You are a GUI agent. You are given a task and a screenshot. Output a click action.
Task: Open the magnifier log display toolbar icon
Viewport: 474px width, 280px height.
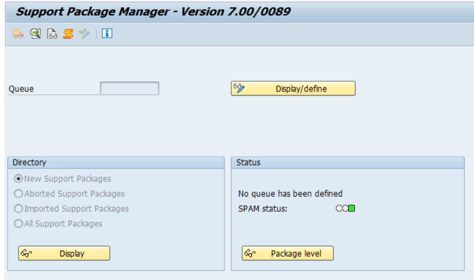pos(35,34)
